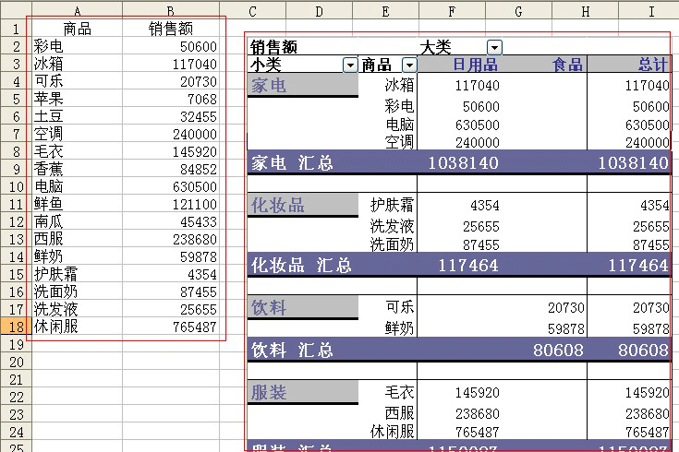The image size is (679, 452).
Task: Open the 大类 filter dropdown
Action: coord(494,47)
